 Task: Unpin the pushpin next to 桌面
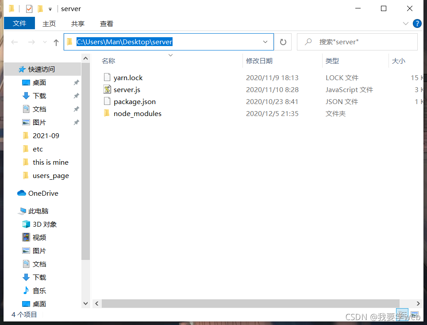76,83
